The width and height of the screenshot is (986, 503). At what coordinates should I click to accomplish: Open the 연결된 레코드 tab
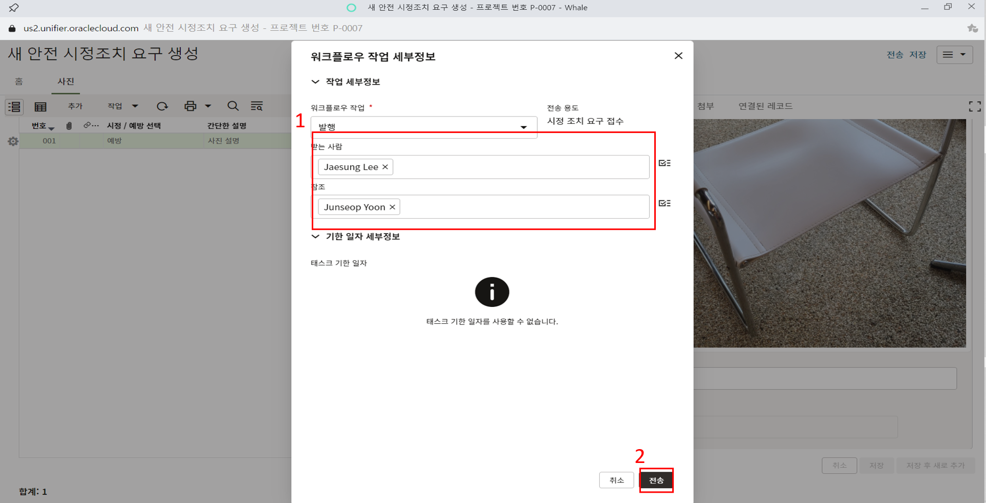pyautogui.click(x=765, y=106)
